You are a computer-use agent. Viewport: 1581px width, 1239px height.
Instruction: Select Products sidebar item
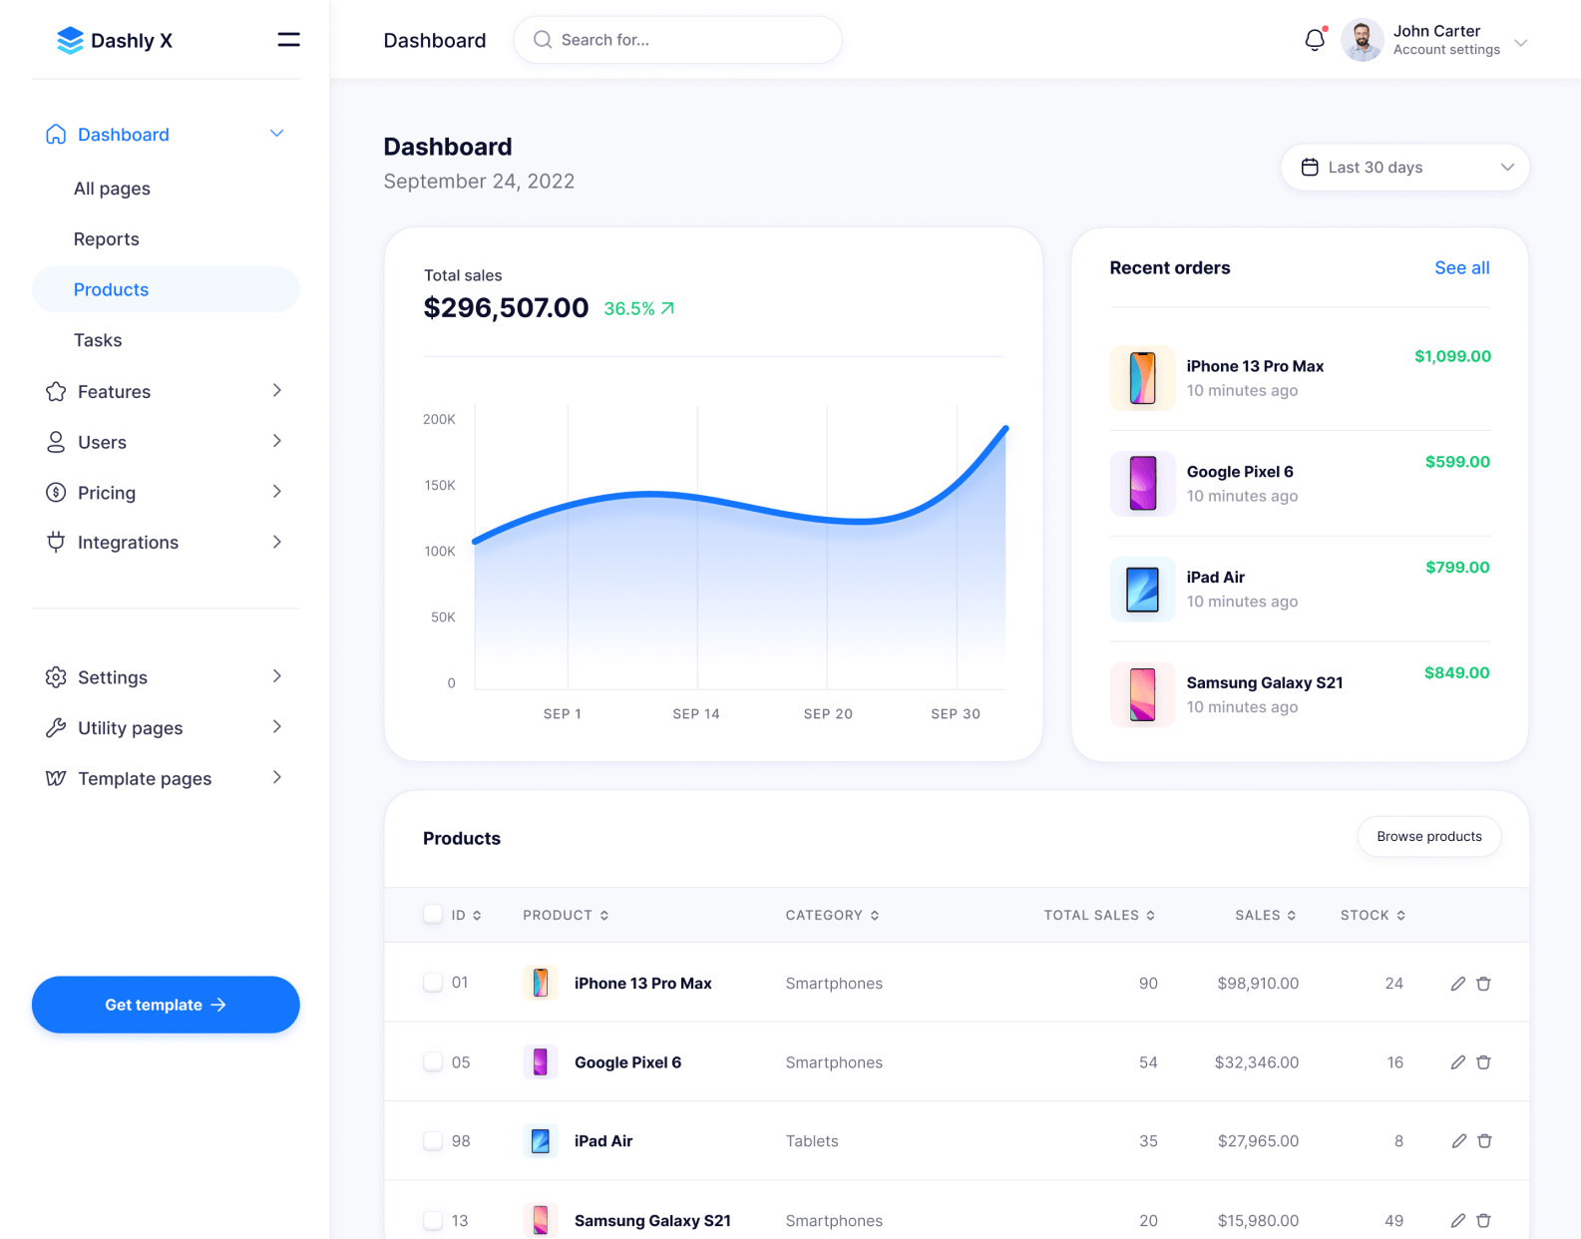(x=166, y=289)
